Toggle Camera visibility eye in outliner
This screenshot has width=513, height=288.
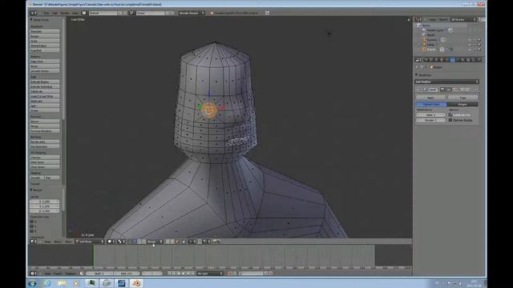click(x=470, y=40)
